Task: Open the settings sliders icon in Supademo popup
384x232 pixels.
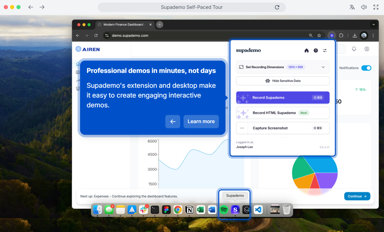Action: coord(325,51)
